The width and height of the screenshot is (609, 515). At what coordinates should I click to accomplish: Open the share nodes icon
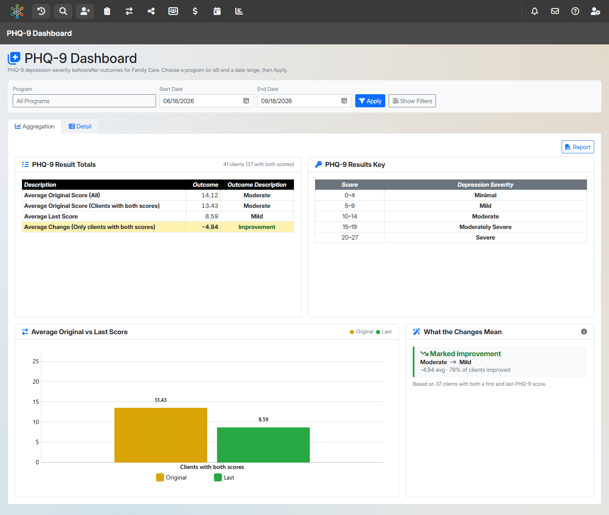pos(151,11)
